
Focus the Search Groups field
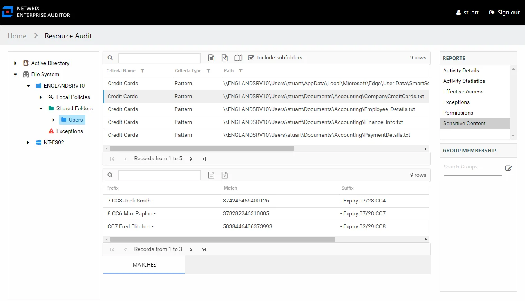(x=473, y=167)
